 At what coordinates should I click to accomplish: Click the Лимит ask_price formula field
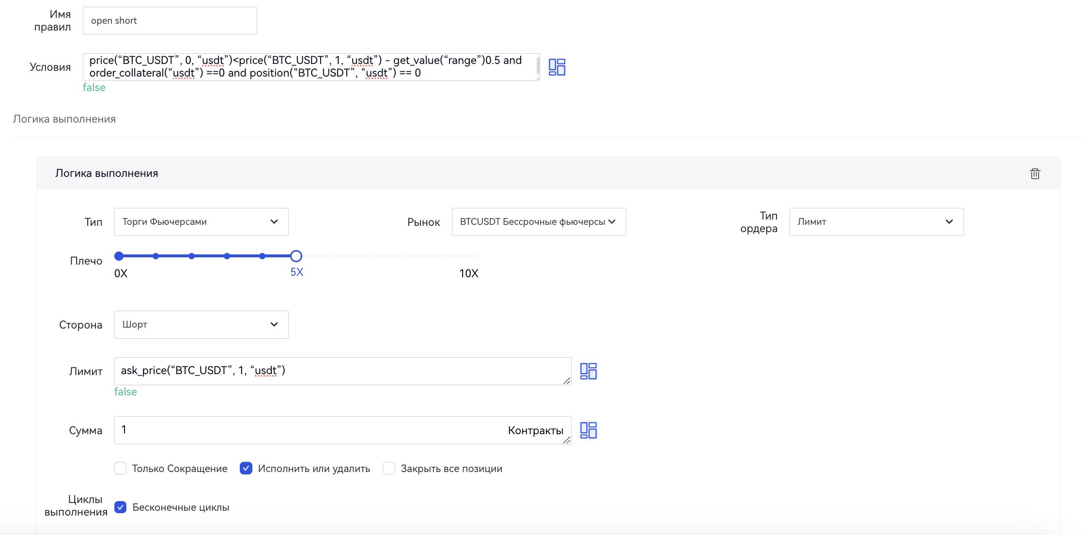[x=339, y=371]
